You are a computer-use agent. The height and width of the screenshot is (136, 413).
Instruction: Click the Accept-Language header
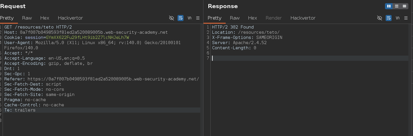[x=44, y=58]
